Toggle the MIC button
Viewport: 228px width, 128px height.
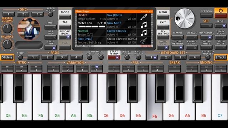(x=51, y=27)
